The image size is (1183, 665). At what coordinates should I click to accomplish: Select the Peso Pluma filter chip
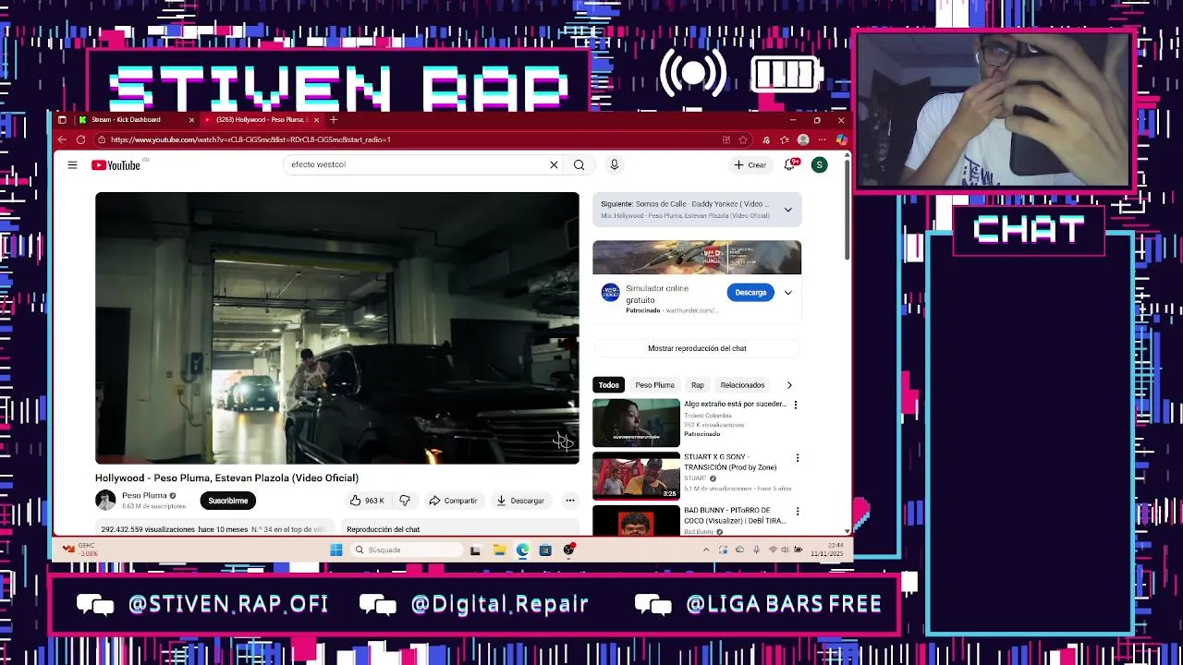tap(654, 385)
